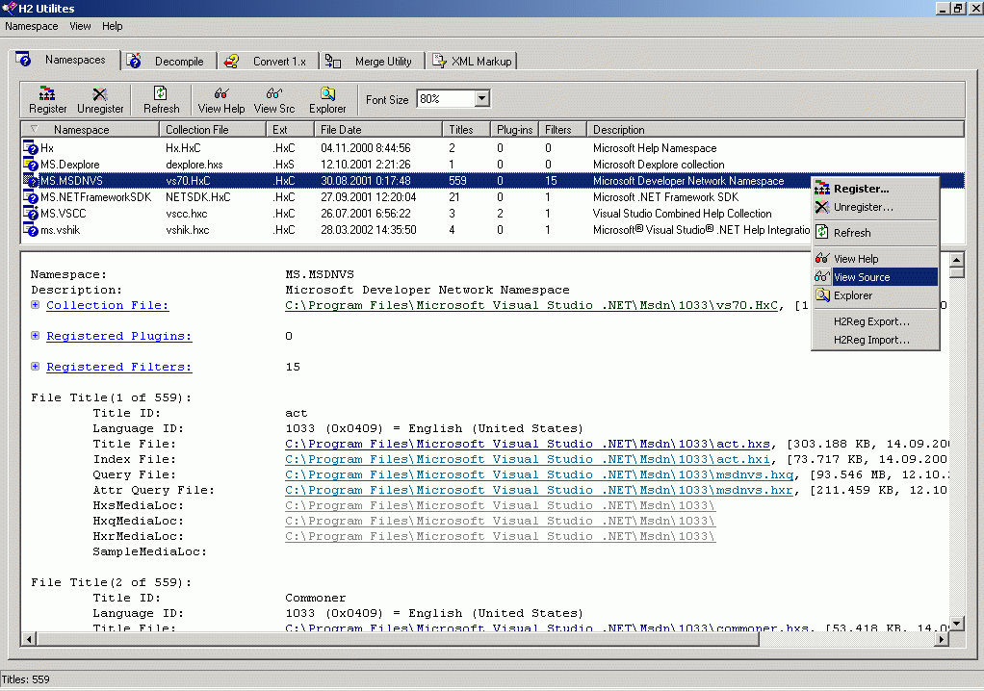Image resolution: width=984 pixels, height=691 pixels.
Task: Click the Explorer toolbar icon
Action: 327,93
